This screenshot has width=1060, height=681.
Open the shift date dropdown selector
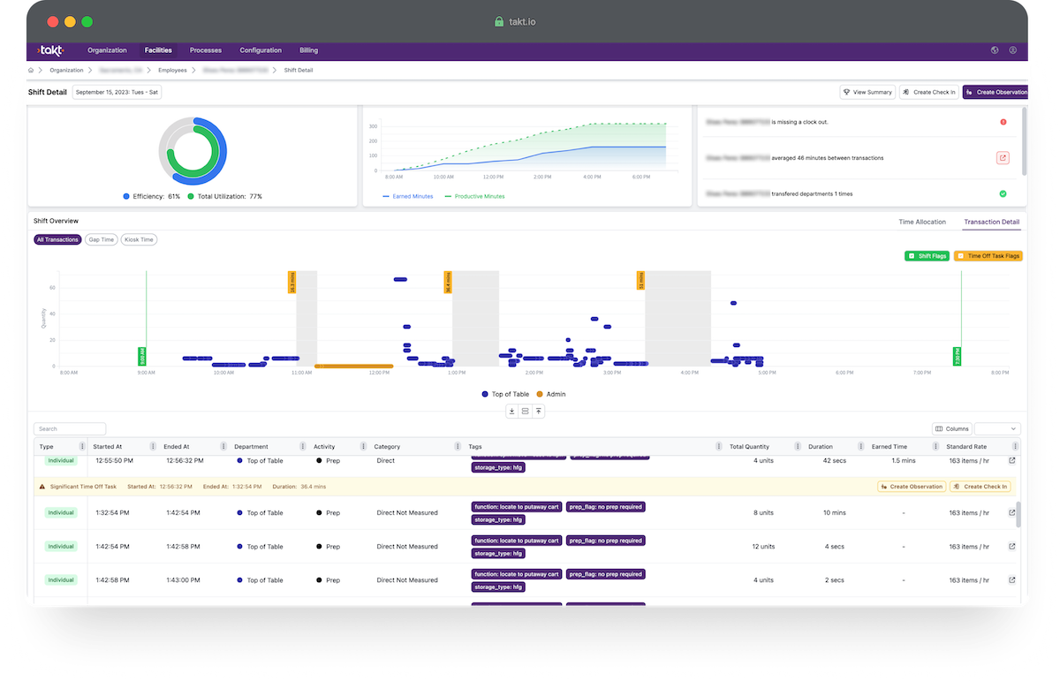pyautogui.click(x=117, y=92)
